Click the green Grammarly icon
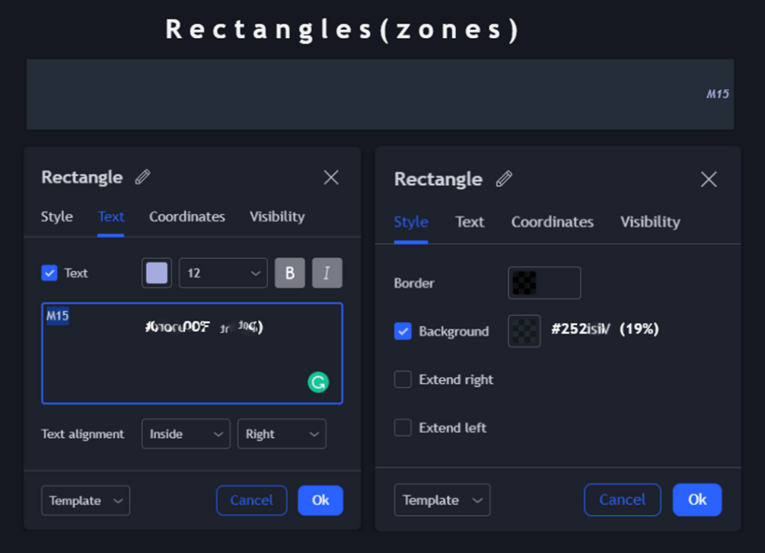The height and width of the screenshot is (553, 765). [318, 382]
